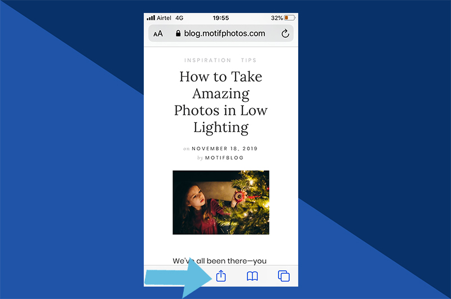Tap the blue arrow pointing to Share

pyautogui.click(x=178, y=278)
